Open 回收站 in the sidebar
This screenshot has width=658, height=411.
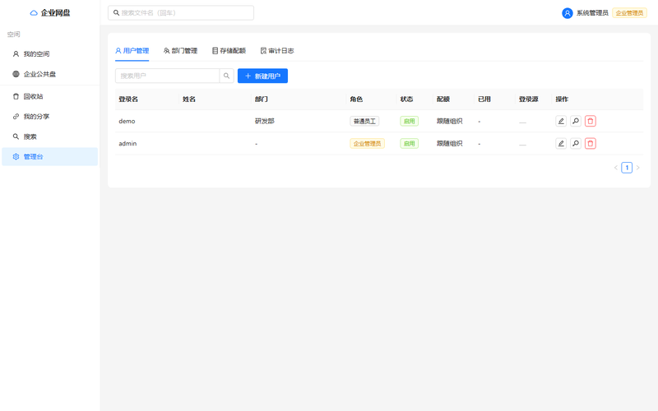[49, 96]
